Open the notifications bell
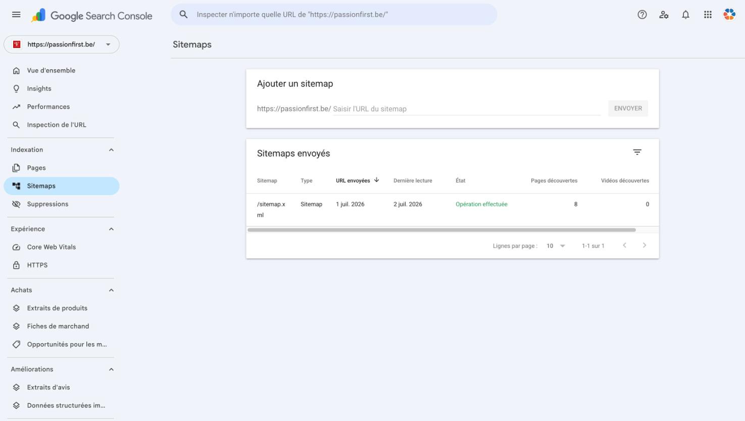This screenshot has width=745, height=421. click(685, 15)
